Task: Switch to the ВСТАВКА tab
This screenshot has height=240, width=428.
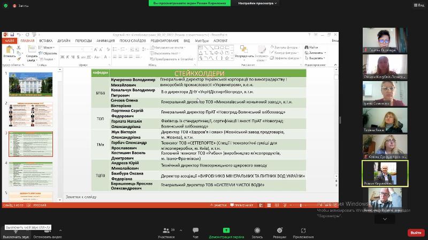Action: point(45,41)
